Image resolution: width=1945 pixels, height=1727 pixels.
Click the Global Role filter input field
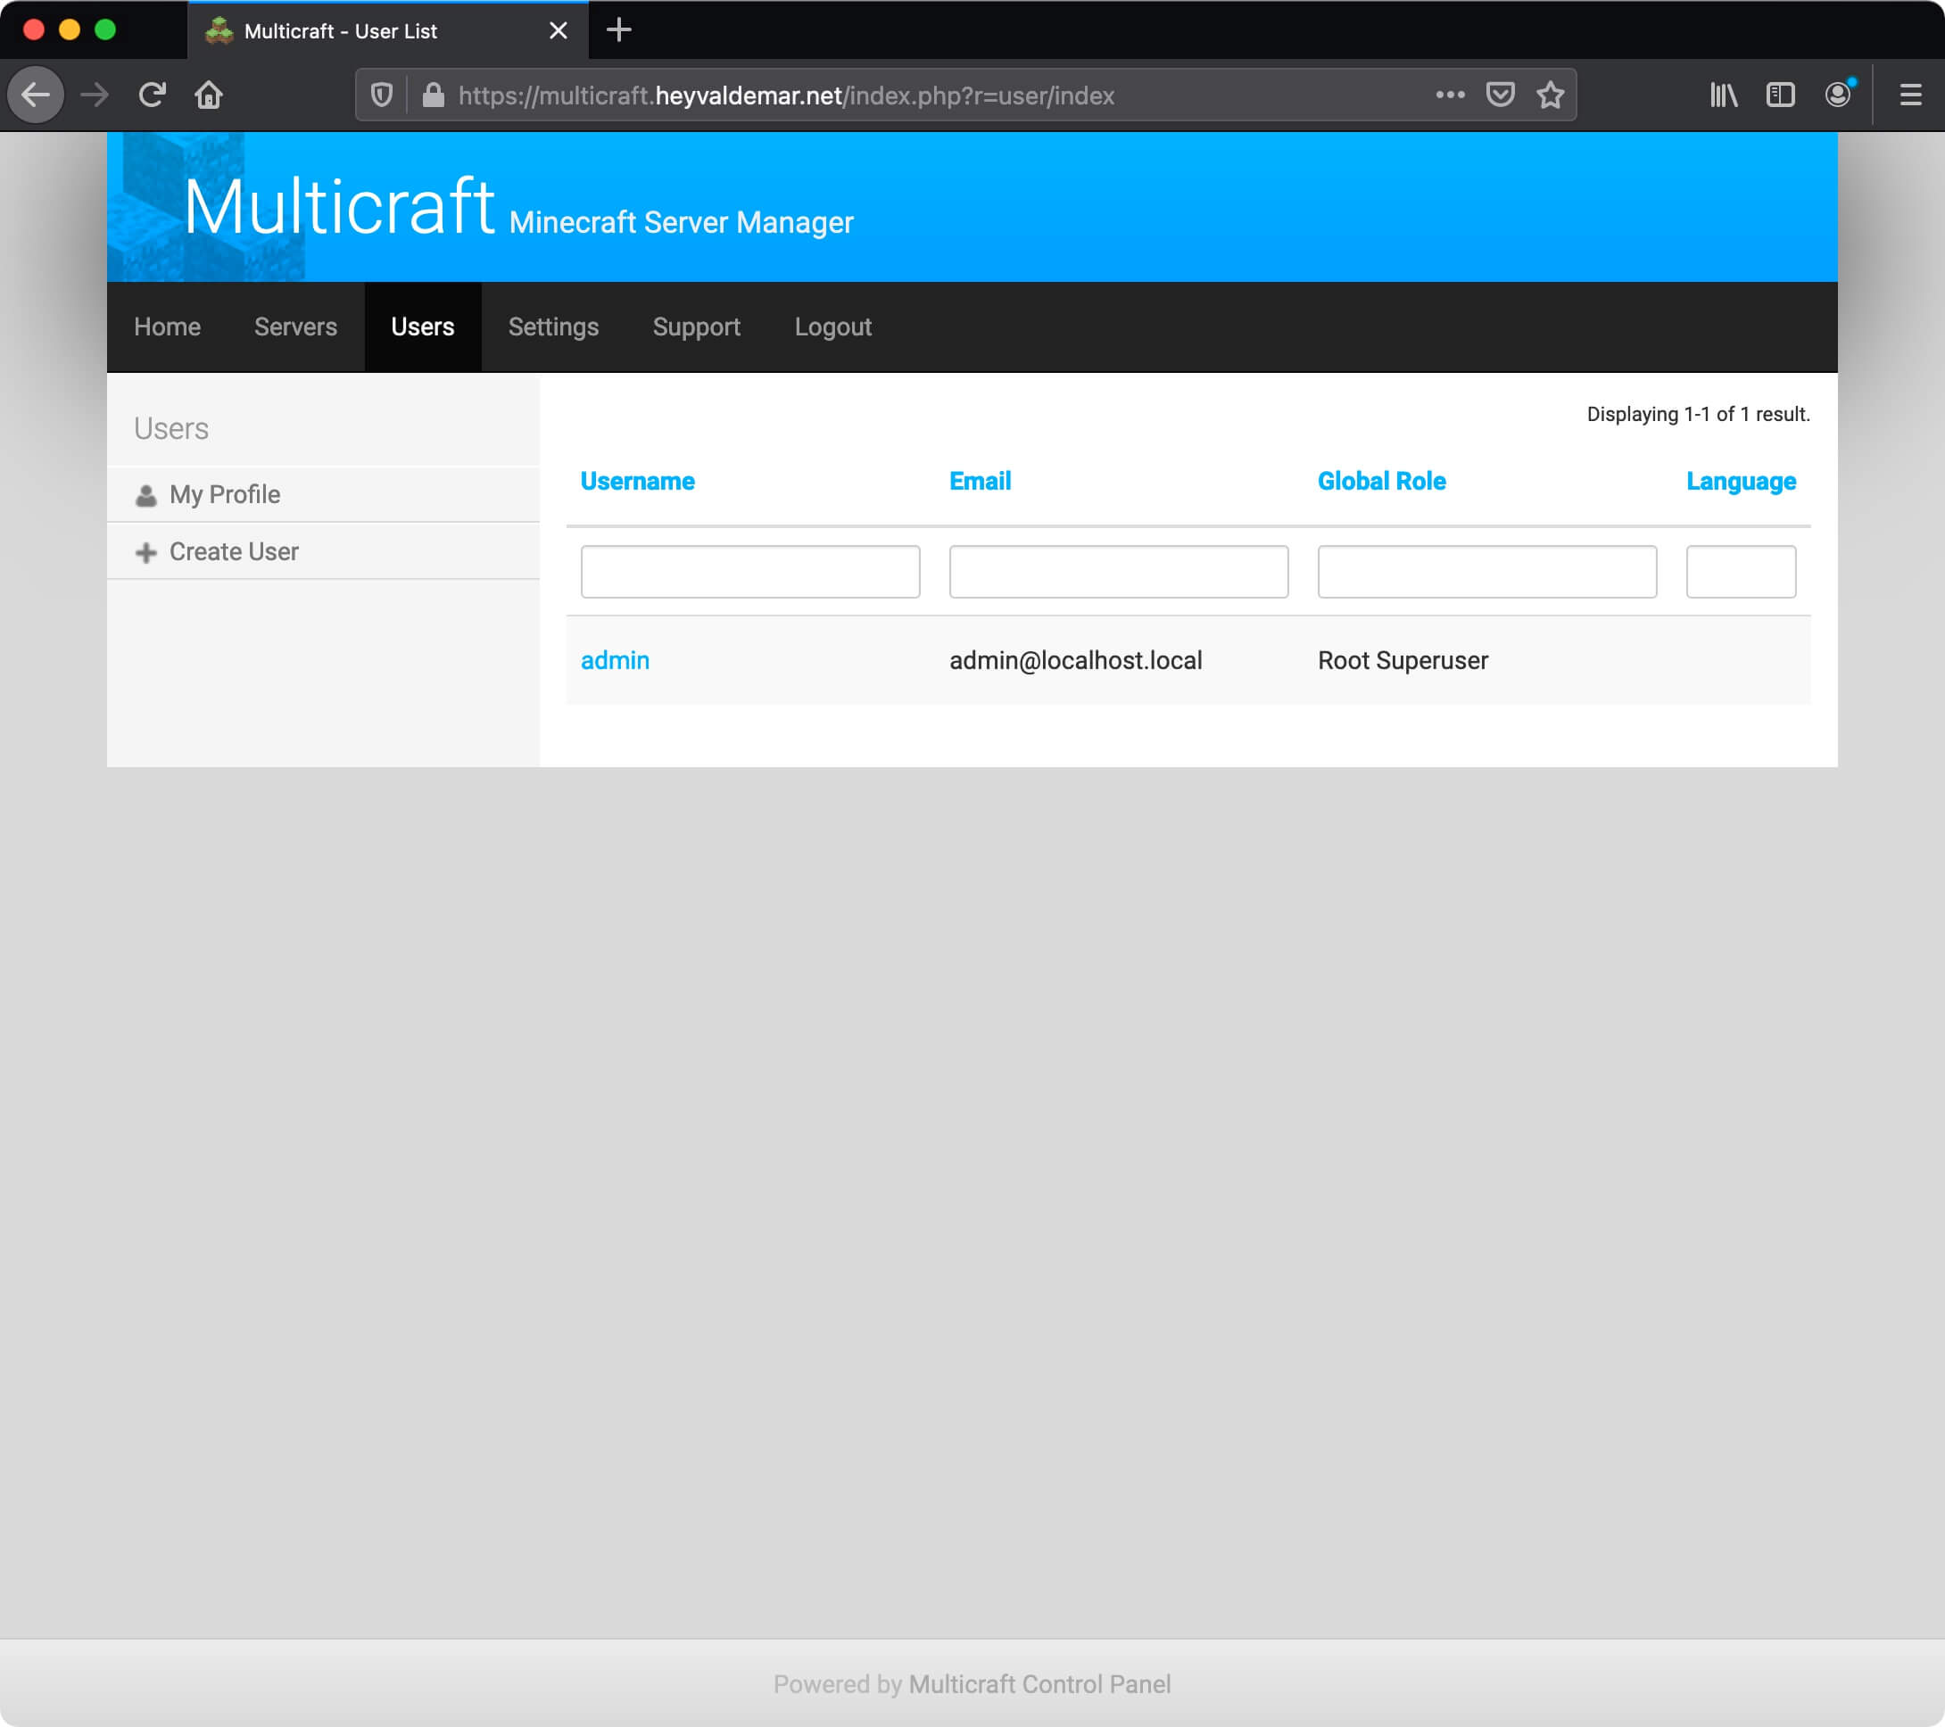(x=1486, y=572)
